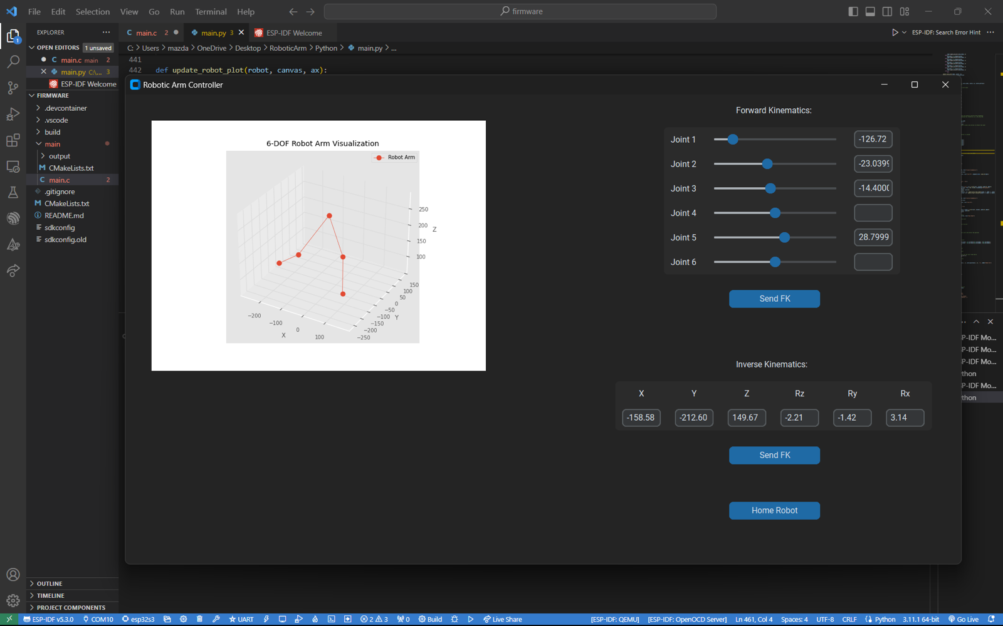The height and width of the screenshot is (626, 1003).
Task: Click the Joint 3 slider handle
Action: coord(770,188)
